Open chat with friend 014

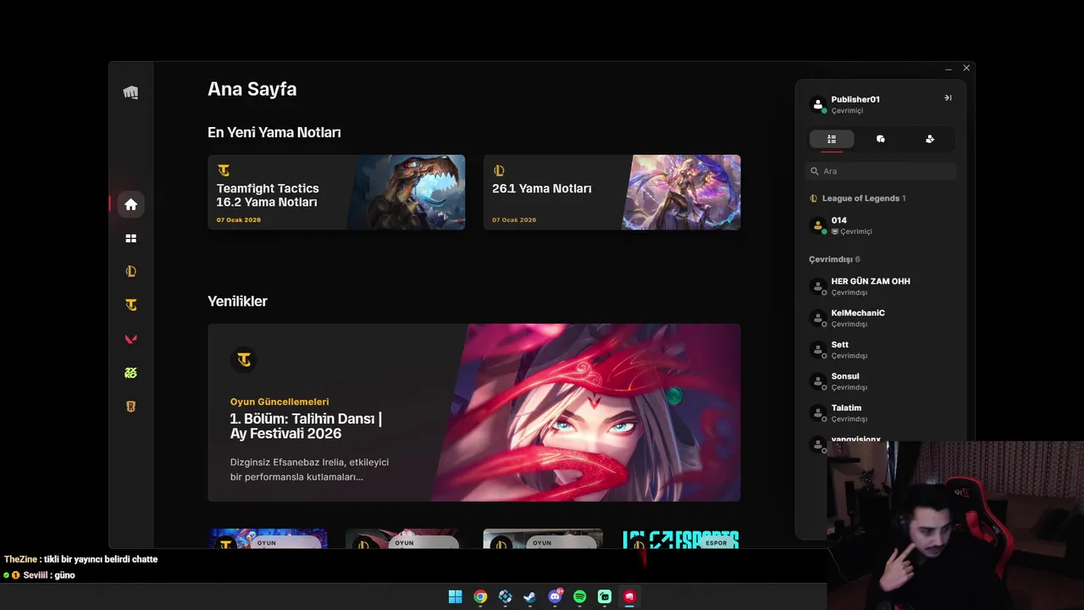(x=881, y=225)
